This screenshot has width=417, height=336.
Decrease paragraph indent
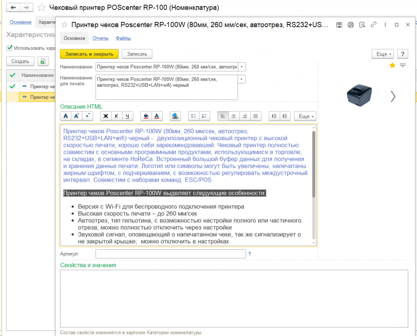285,116
